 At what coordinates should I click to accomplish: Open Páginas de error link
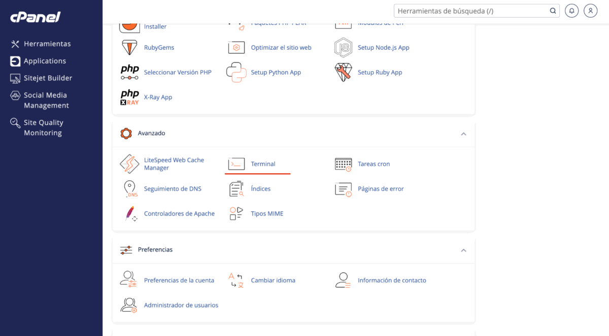381,189
